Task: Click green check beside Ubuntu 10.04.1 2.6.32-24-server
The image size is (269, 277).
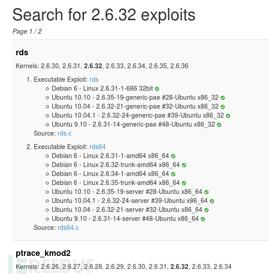Action: click(x=212, y=201)
